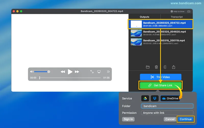Select Bandicam_20260320_004620.mp4 in the outputs list
The width and height of the screenshot is (204, 128).
pyautogui.click(x=161, y=33)
